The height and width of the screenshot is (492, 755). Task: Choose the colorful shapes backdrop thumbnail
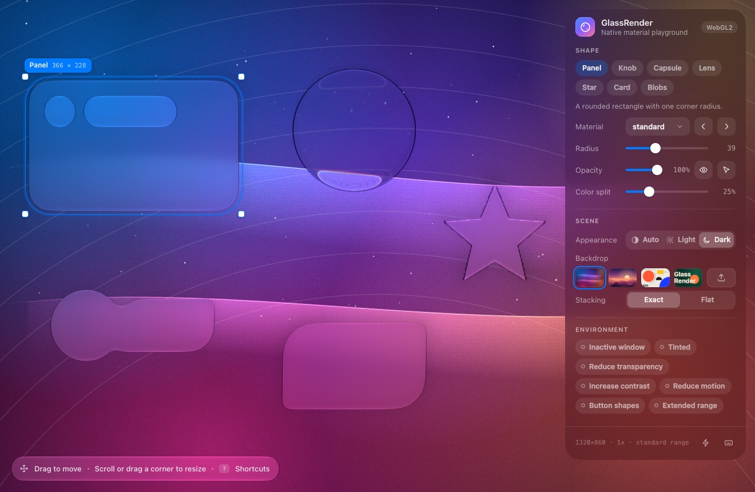[655, 277]
